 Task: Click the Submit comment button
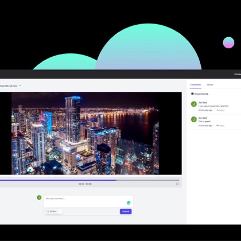126,211
